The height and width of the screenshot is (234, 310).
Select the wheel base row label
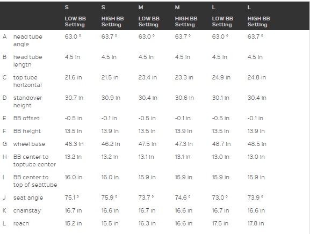[x=29, y=144]
